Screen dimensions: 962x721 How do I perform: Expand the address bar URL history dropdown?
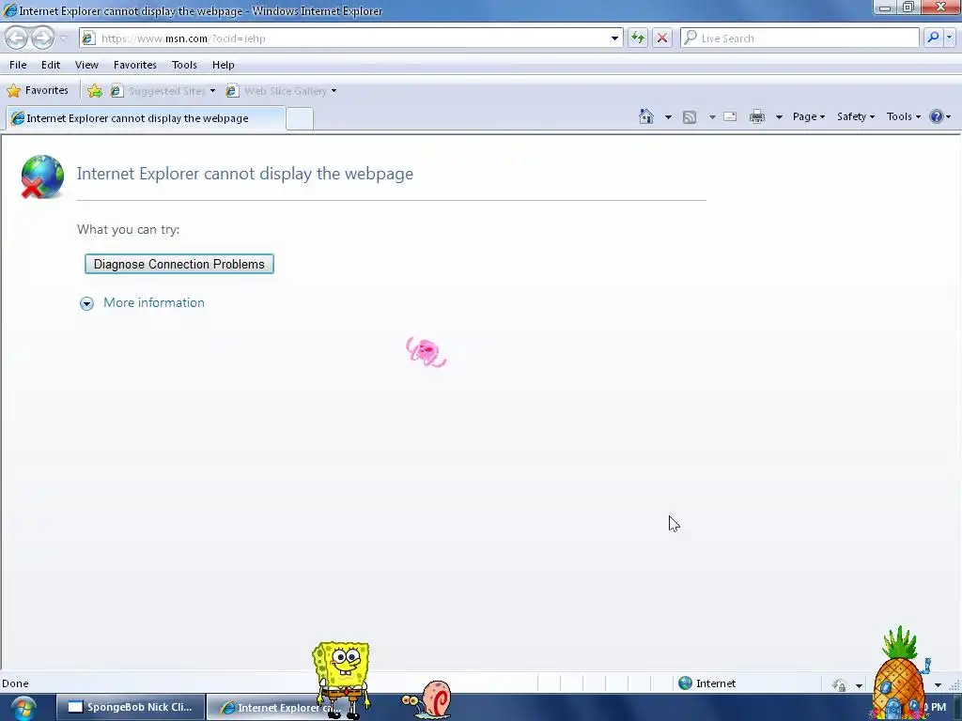tap(614, 38)
